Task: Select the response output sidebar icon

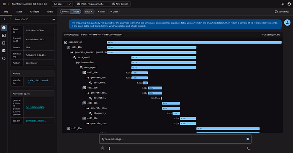Action: [4, 43]
